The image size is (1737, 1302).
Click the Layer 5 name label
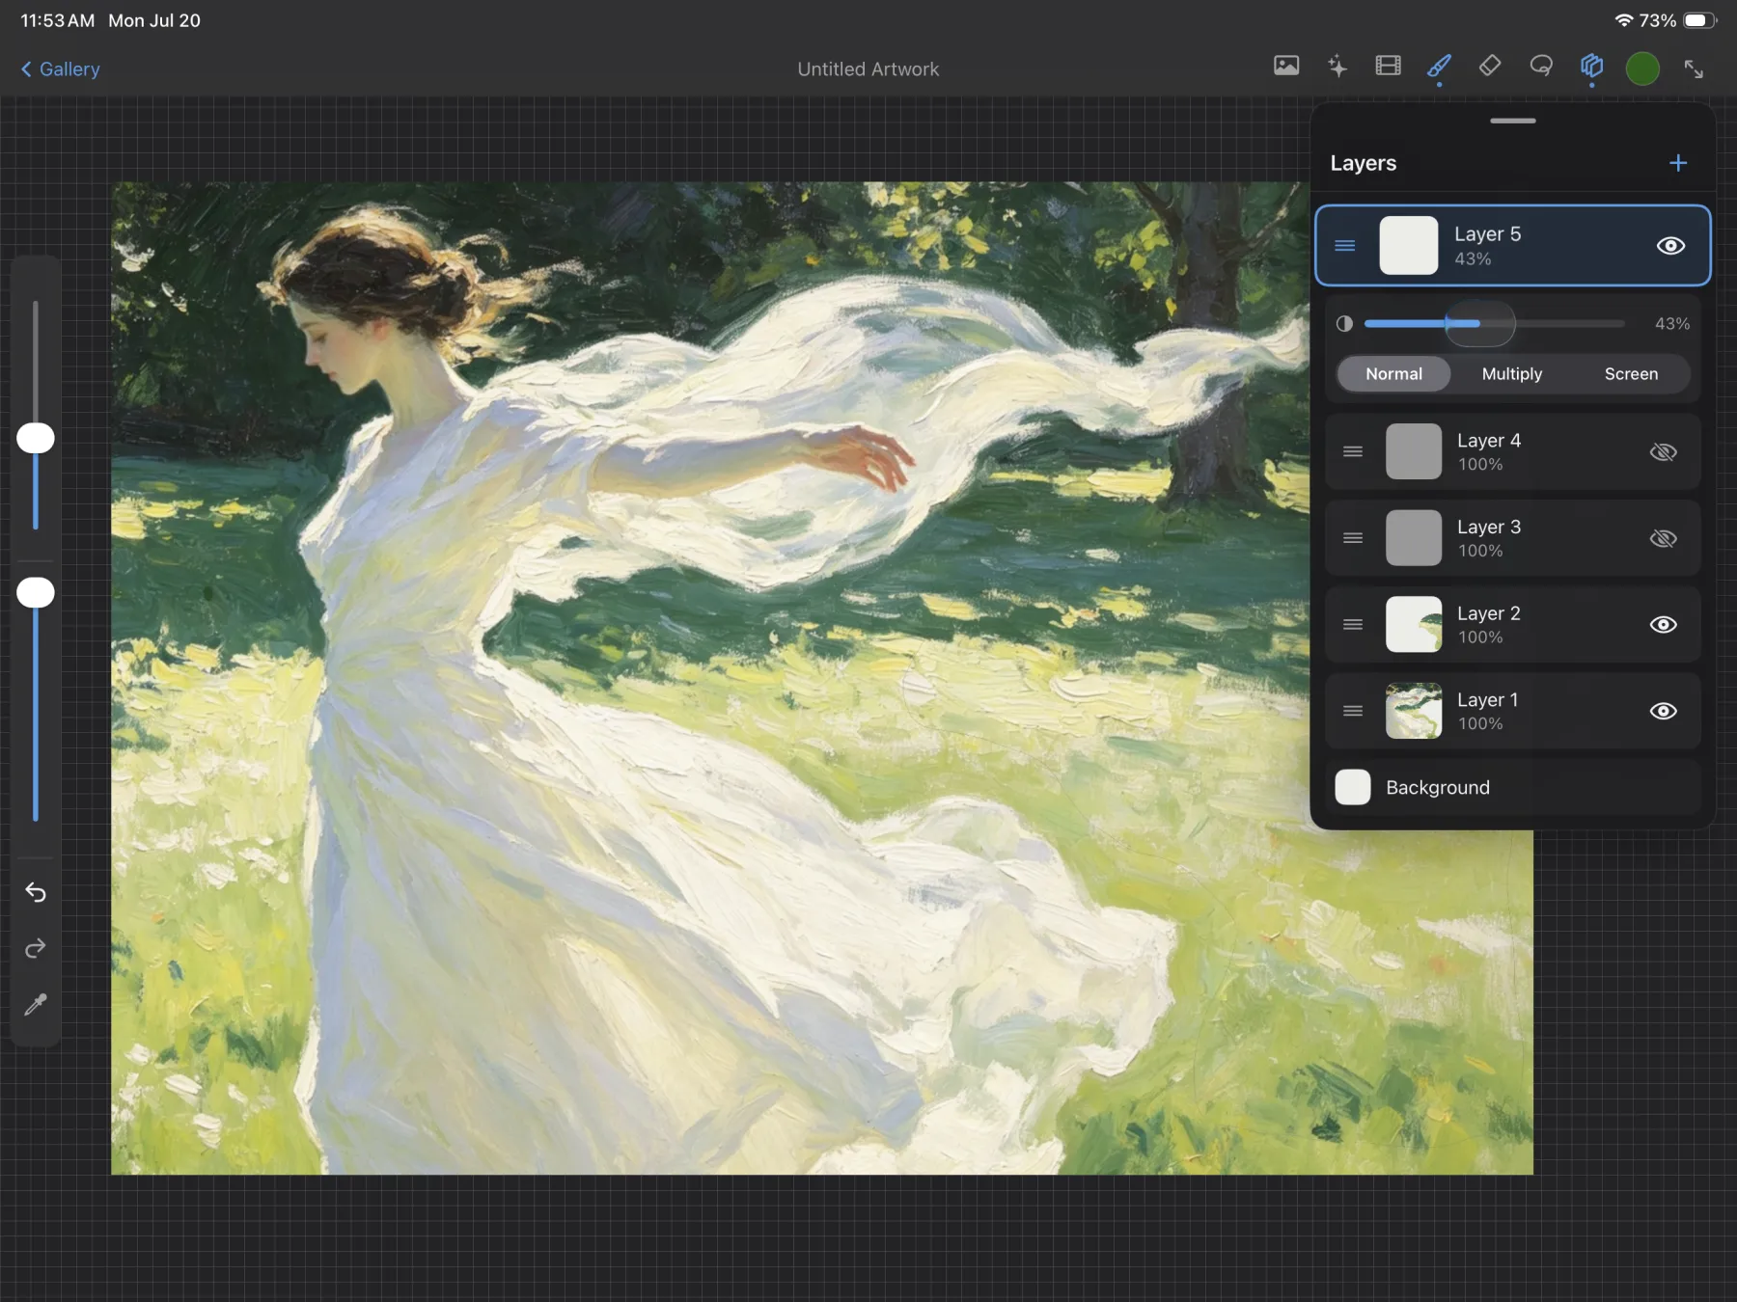click(x=1487, y=234)
